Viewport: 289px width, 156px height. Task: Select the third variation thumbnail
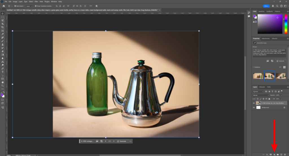point(281,76)
